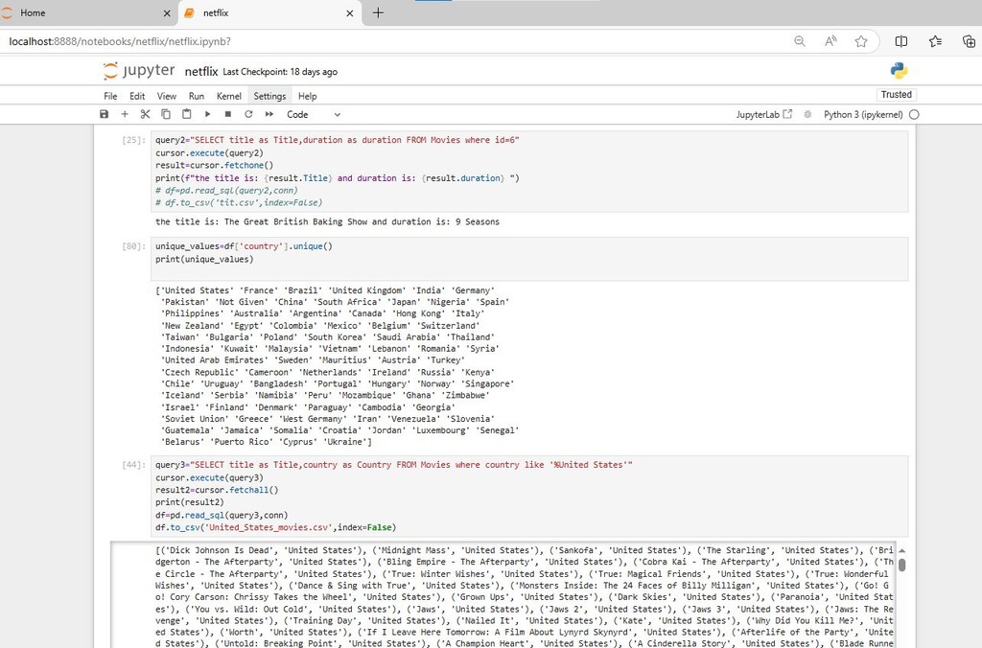The height and width of the screenshot is (648, 982).
Task: Click the output line starting 'Belarus' 'Puerto Rico'
Action: pos(266,442)
